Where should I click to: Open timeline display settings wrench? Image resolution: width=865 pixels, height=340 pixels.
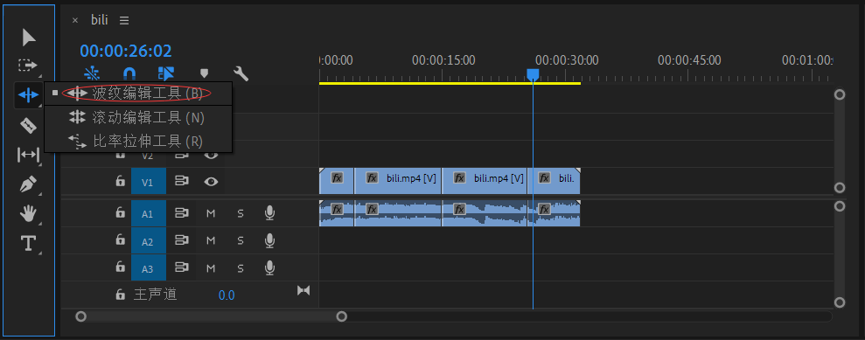tap(241, 73)
